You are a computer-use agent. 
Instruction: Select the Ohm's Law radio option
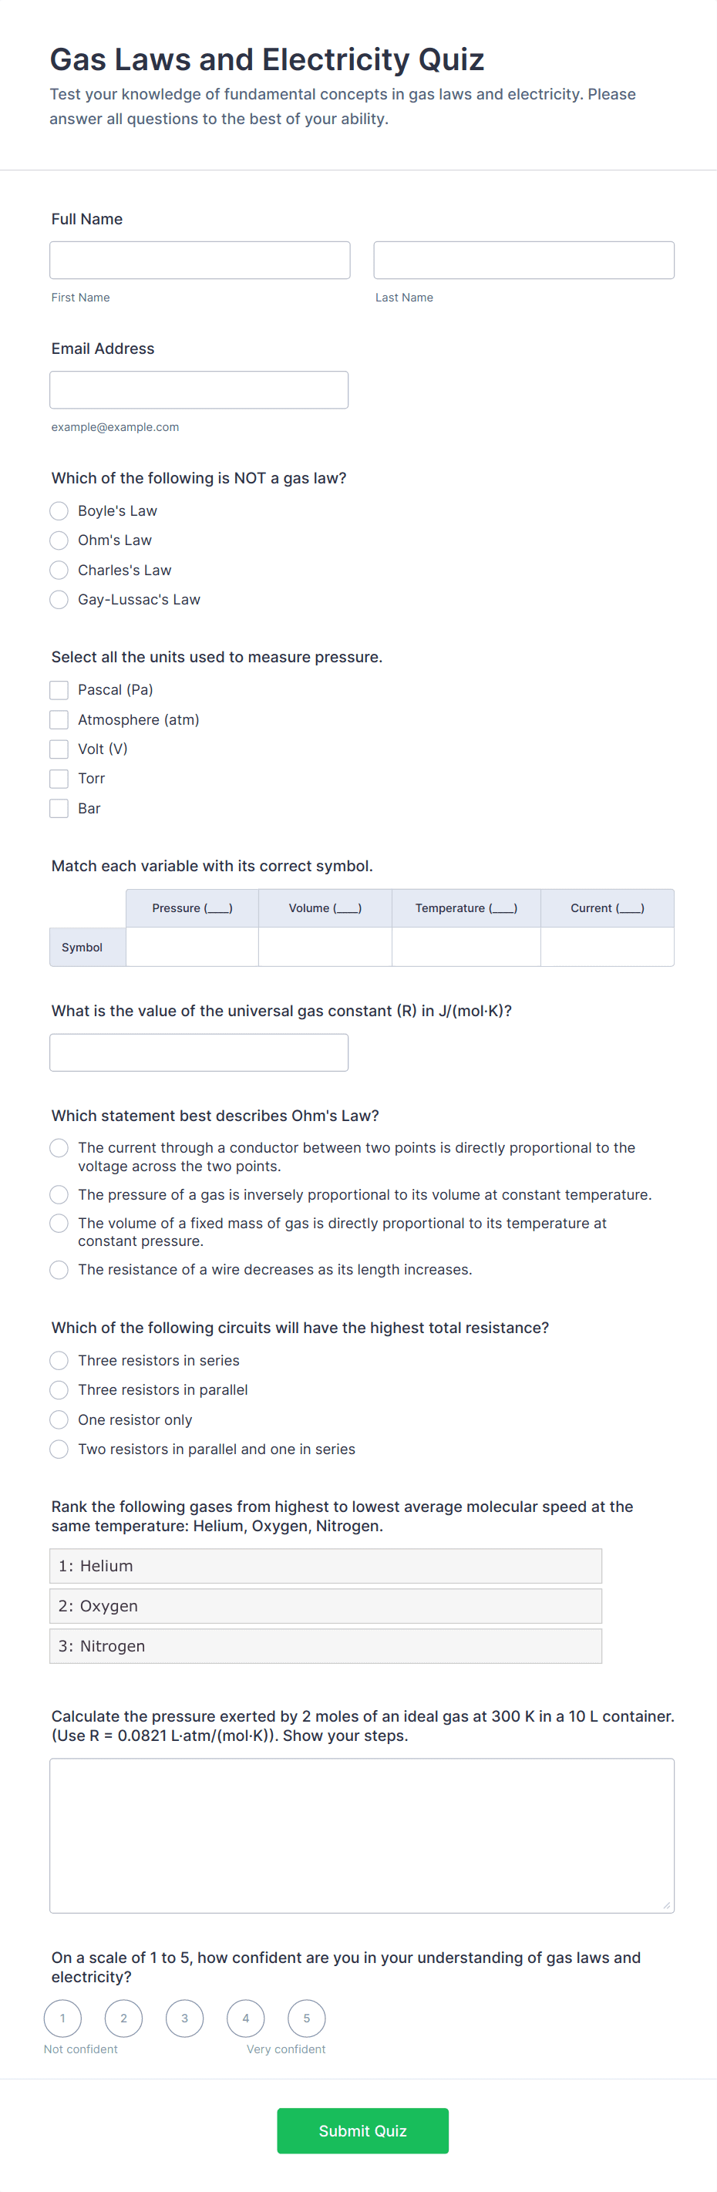pos(59,540)
